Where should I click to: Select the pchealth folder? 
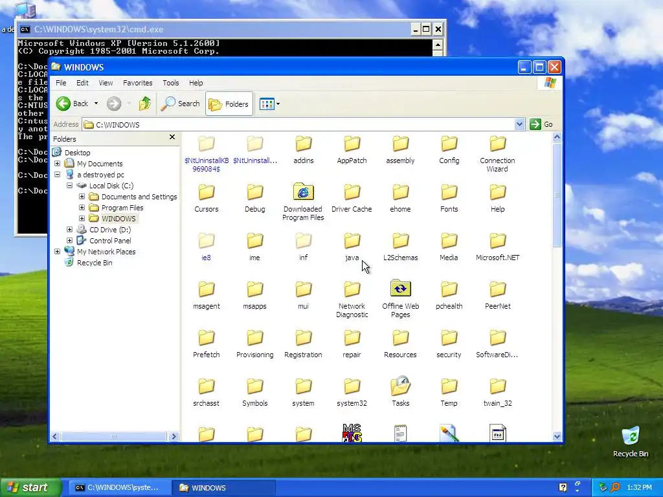click(449, 295)
